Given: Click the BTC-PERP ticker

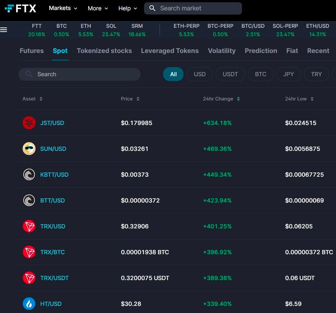Looking at the screenshot, I should point(220,30).
